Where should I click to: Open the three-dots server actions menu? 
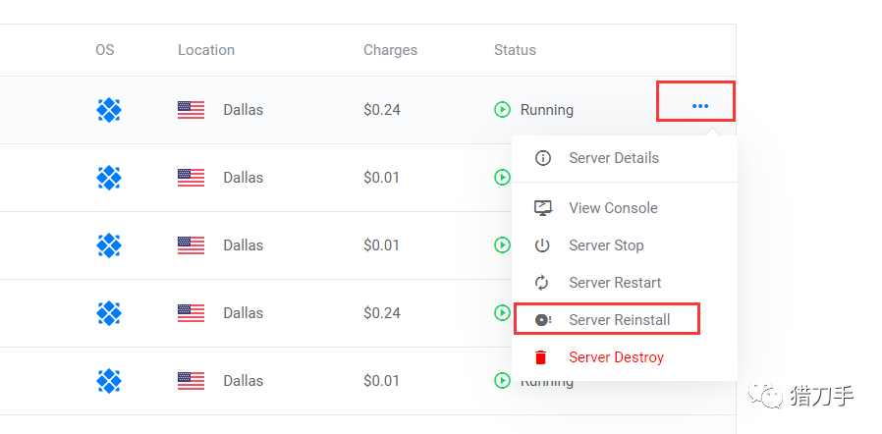point(699,106)
